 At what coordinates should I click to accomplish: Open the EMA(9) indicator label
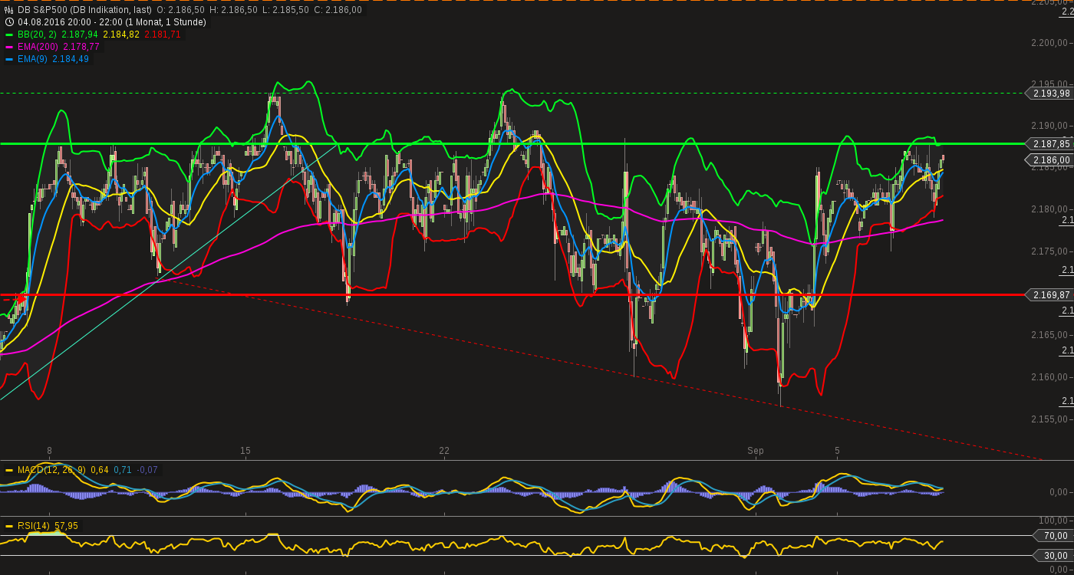point(32,59)
